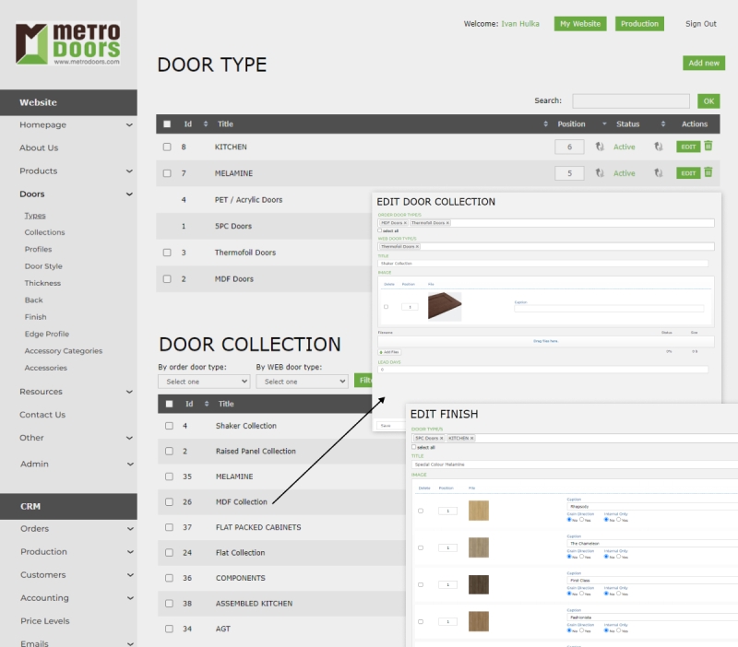
Task: Click the Metro Doors logo
Action: tap(68, 43)
